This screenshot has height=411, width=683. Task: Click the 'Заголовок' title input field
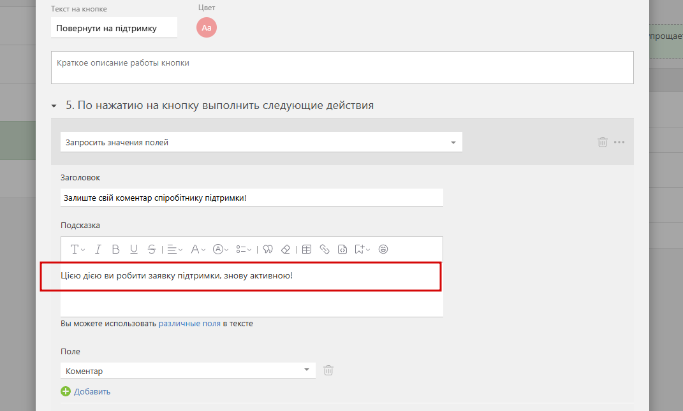[251, 198]
